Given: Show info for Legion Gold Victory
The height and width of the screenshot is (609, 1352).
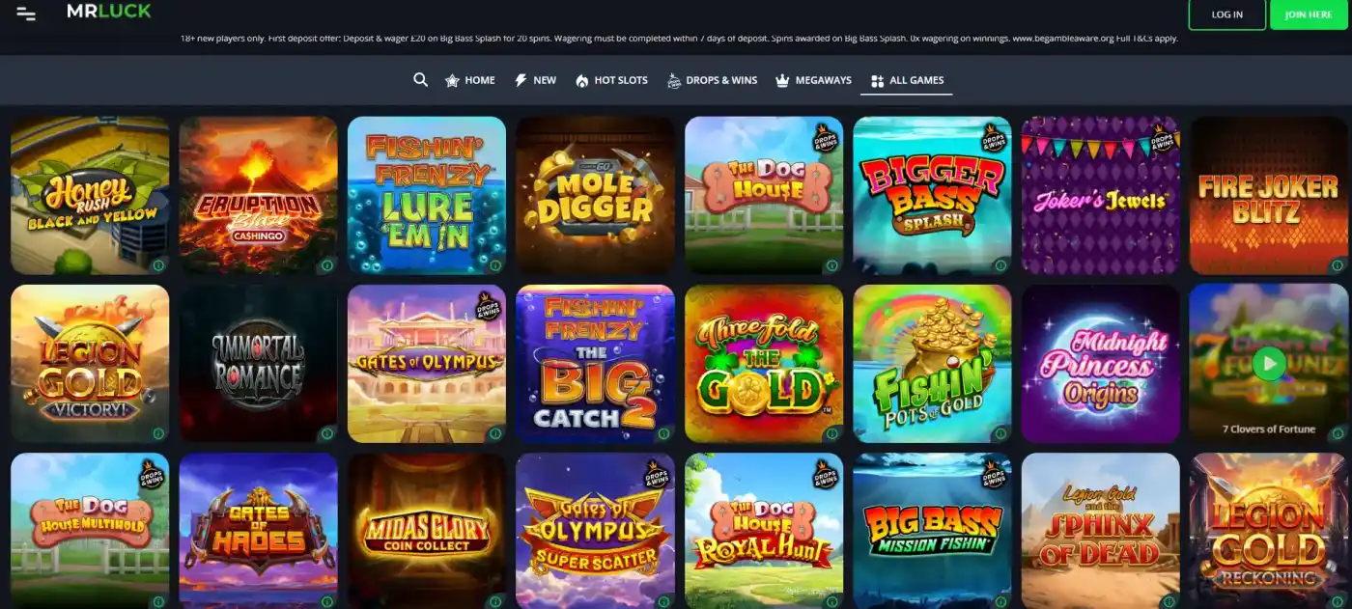Looking at the screenshot, I should point(157,433).
